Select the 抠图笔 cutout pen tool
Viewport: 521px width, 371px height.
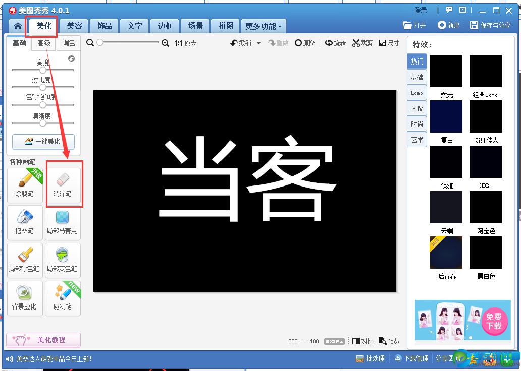[x=25, y=223]
